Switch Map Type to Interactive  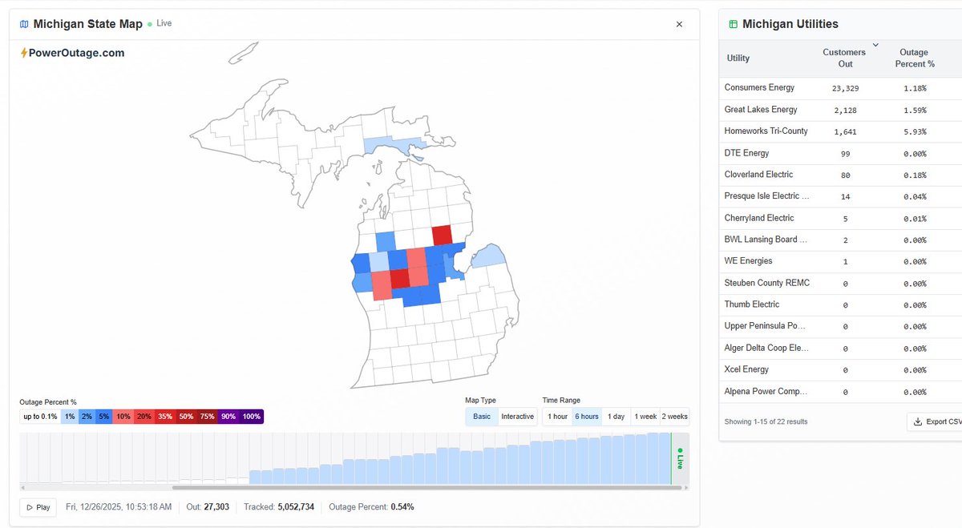click(x=517, y=416)
